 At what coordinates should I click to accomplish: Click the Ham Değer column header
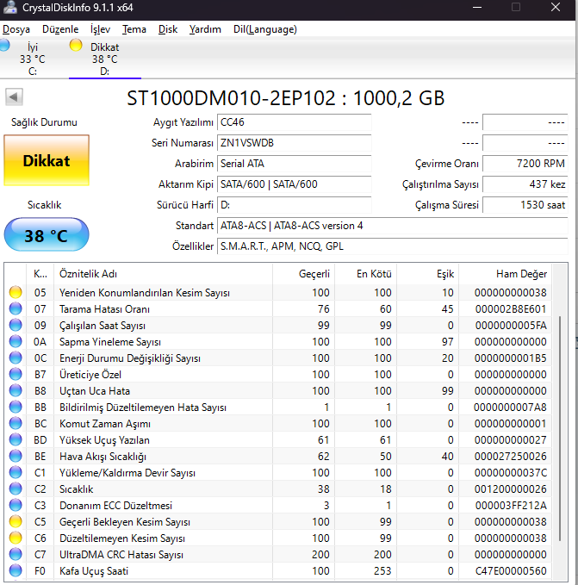(x=506, y=274)
